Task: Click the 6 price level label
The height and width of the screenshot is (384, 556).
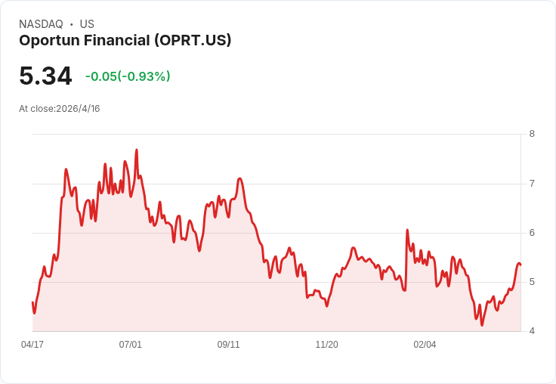Action: pos(532,233)
